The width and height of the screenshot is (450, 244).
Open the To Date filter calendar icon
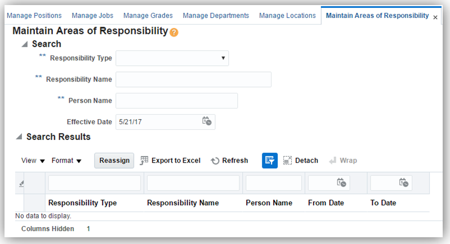click(403, 182)
